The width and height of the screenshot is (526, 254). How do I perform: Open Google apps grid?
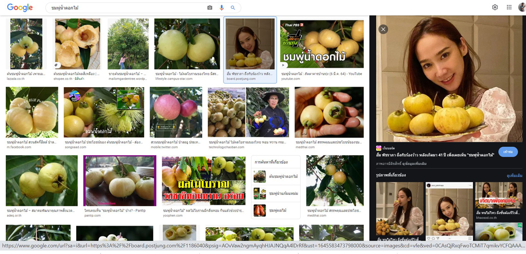click(509, 7)
